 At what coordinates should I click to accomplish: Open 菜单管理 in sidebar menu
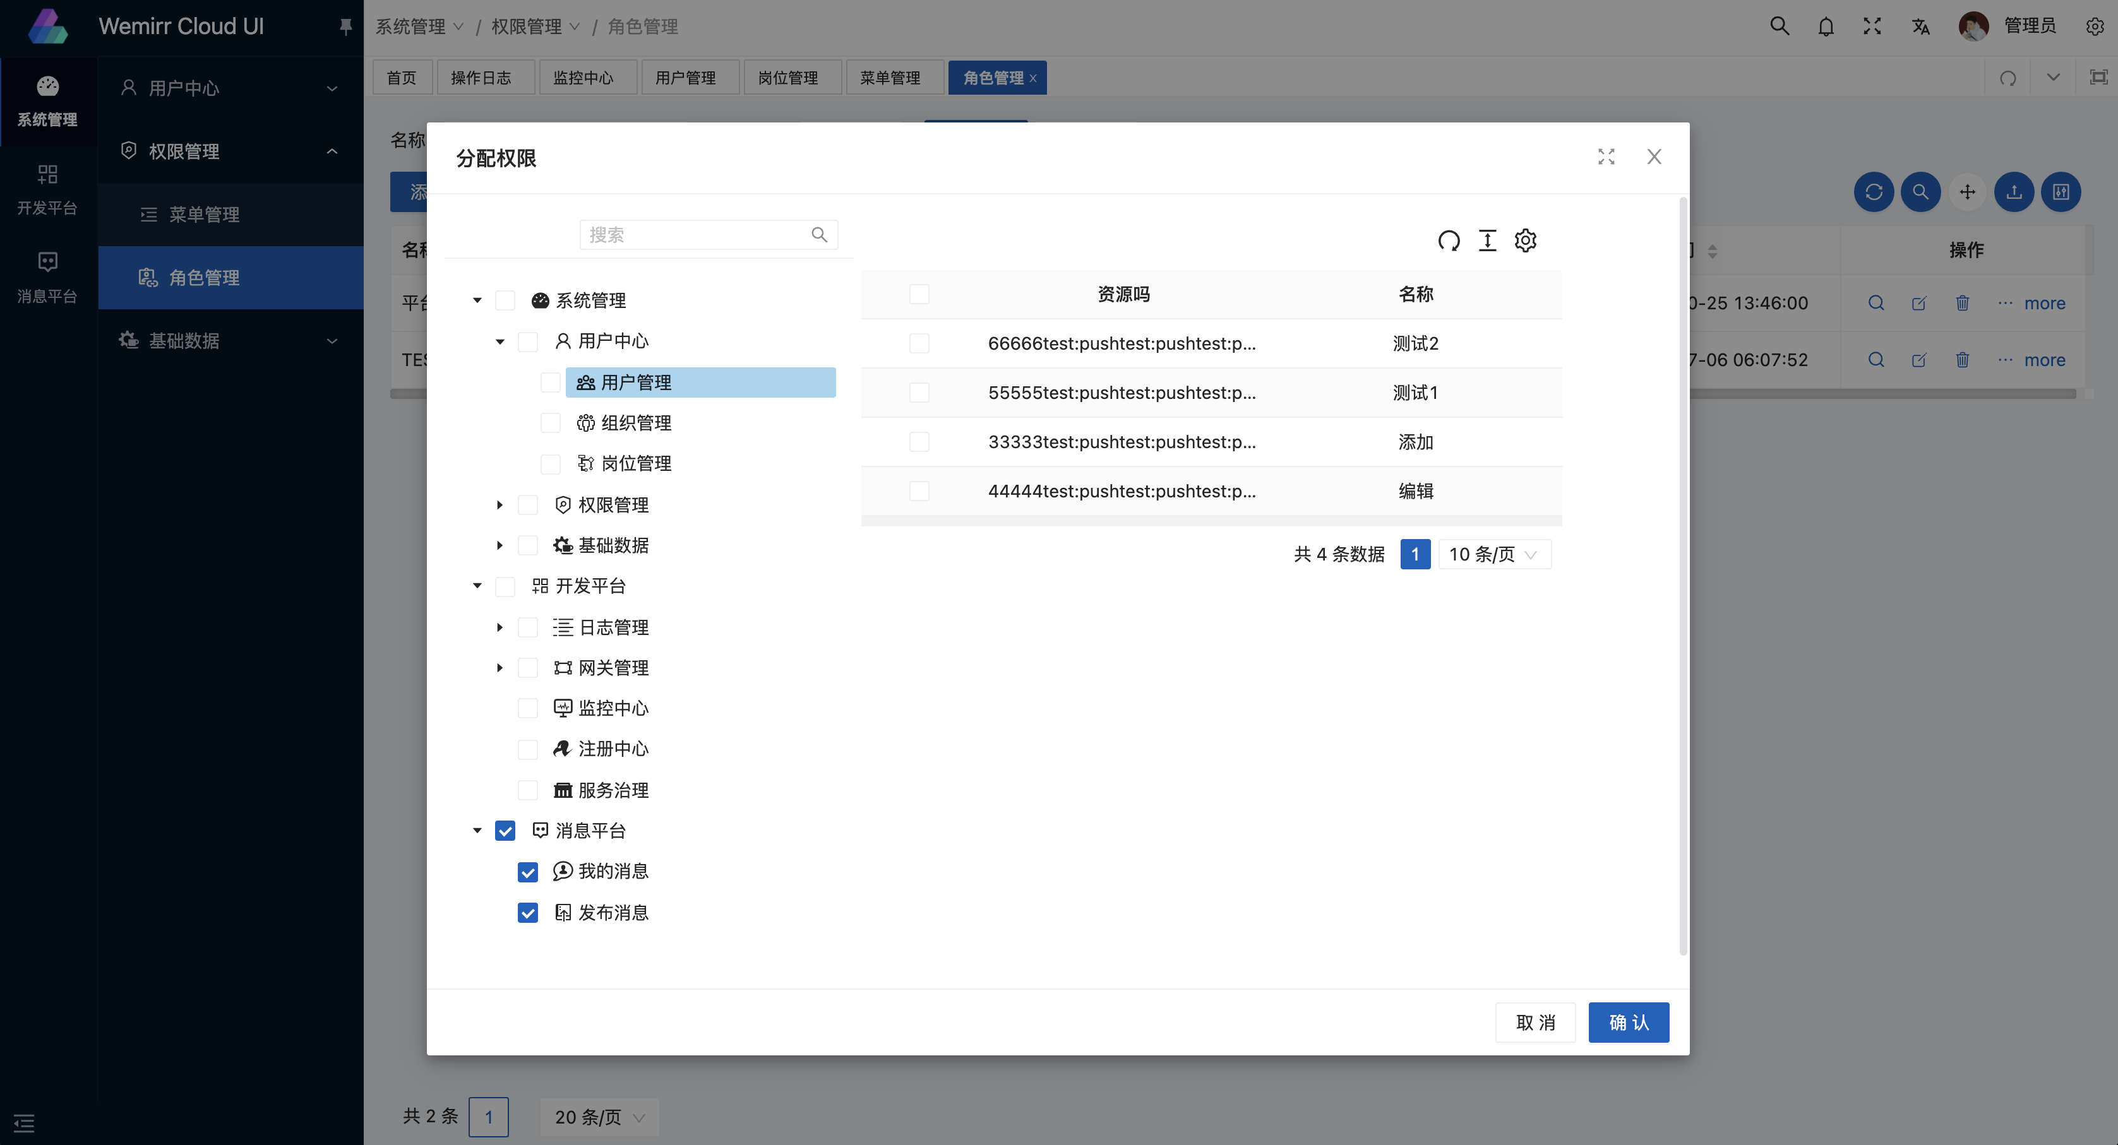point(204,215)
